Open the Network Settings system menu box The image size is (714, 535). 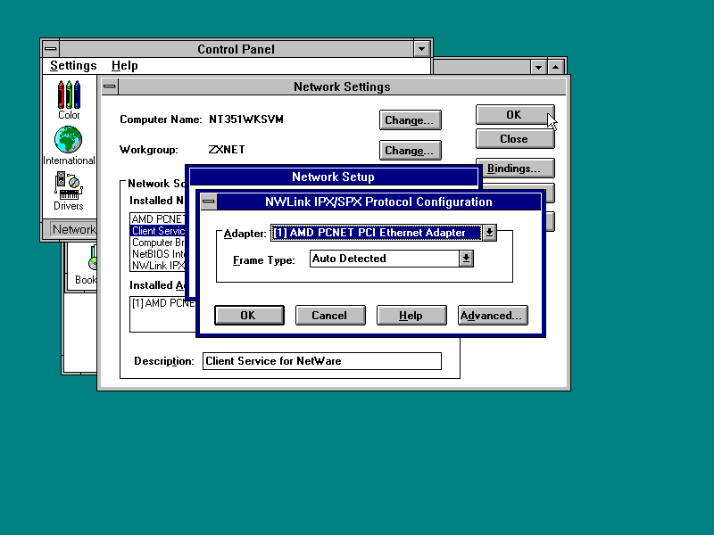pos(109,86)
